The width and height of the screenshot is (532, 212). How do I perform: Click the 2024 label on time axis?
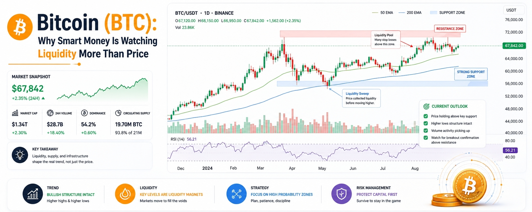[207, 168]
